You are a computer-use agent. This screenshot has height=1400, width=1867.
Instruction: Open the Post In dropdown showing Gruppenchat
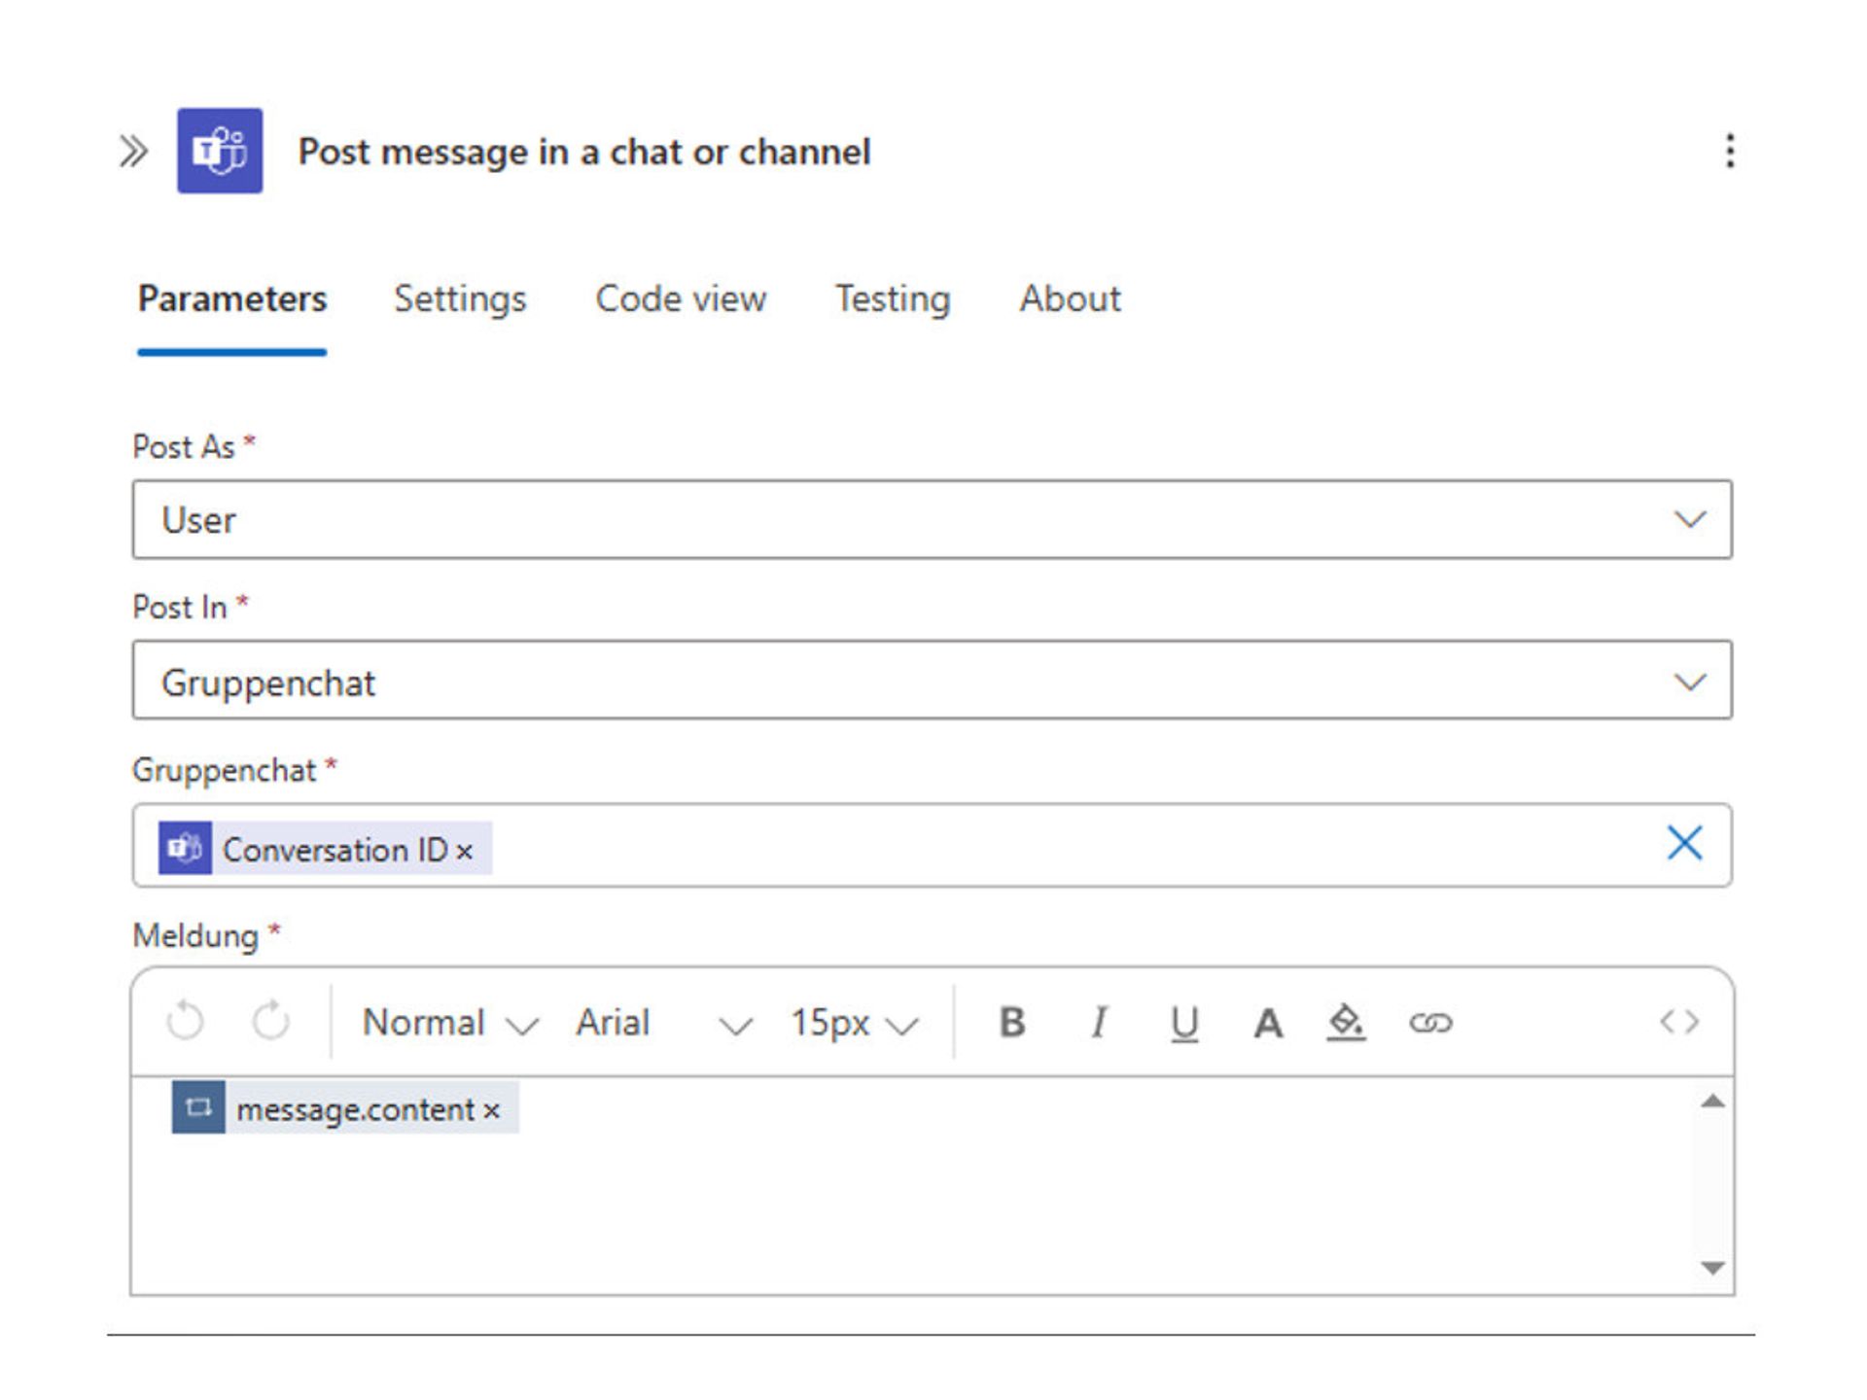(x=1690, y=680)
